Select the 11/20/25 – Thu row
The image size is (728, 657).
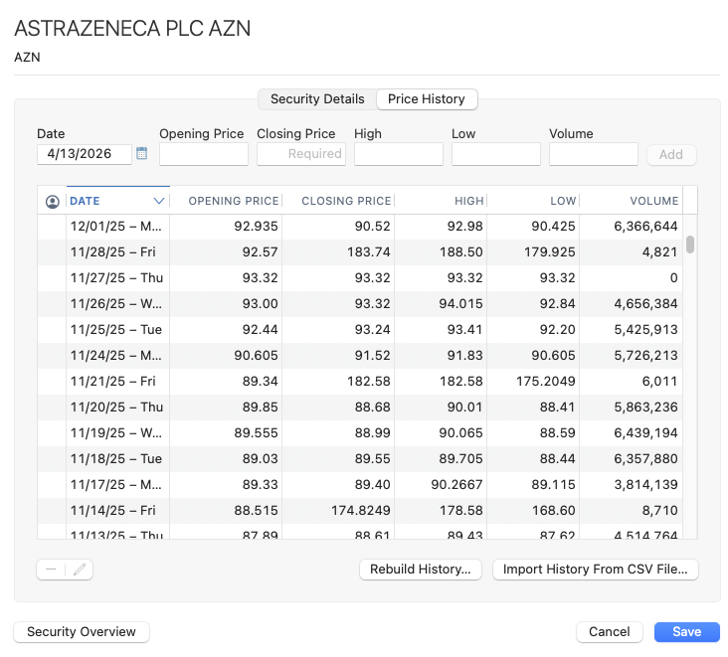point(360,407)
